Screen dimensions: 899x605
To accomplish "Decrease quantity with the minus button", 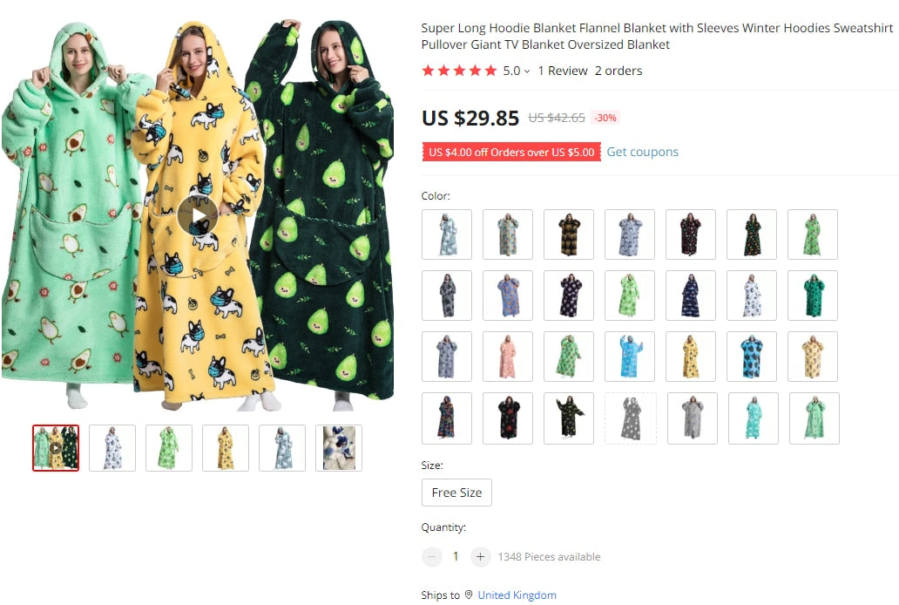I will tap(432, 556).
